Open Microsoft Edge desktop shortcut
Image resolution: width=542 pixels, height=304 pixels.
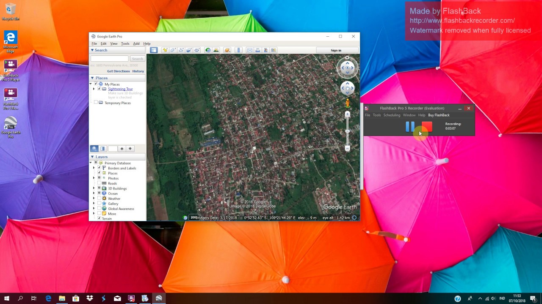(x=10, y=42)
